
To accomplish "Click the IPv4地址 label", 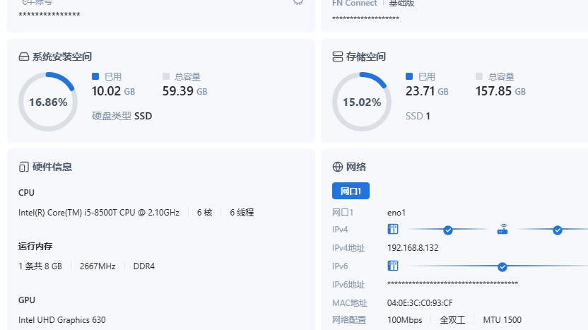I will coord(348,248).
